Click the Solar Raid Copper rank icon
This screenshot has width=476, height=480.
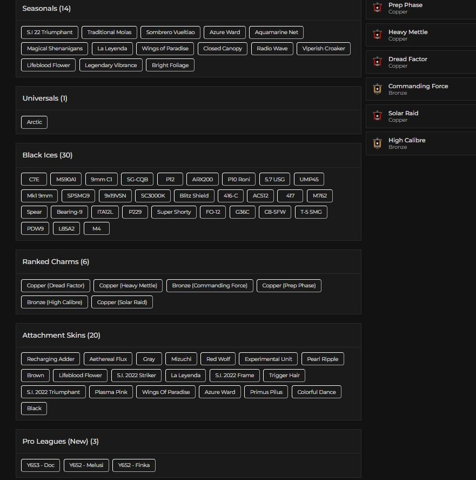377,116
